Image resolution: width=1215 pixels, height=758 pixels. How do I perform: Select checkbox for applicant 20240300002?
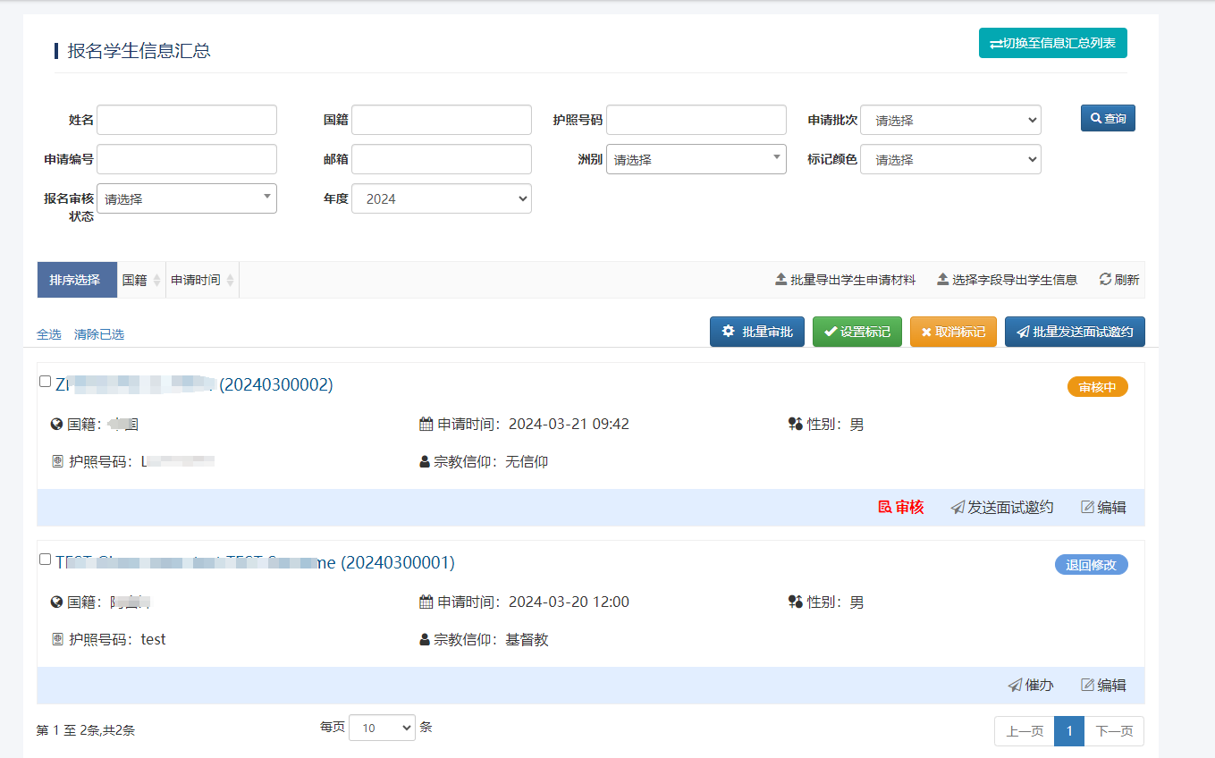click(46, 382)
